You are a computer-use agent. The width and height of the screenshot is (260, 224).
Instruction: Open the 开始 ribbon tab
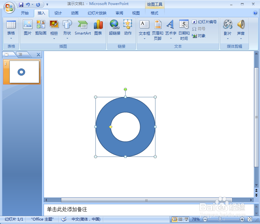click(x=25, y=13)
